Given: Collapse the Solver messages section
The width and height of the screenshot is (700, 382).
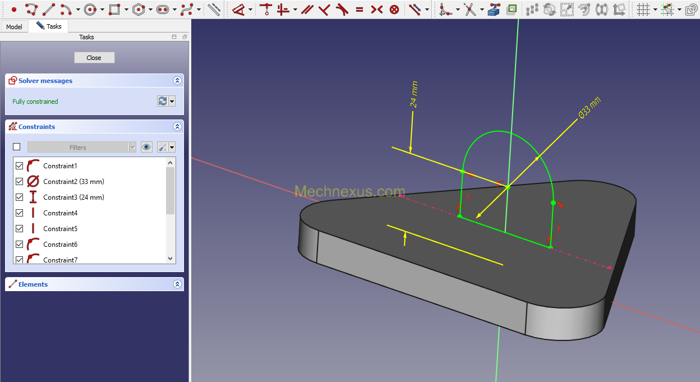Looking at the screenshot, I should click(x=177, y=81).
